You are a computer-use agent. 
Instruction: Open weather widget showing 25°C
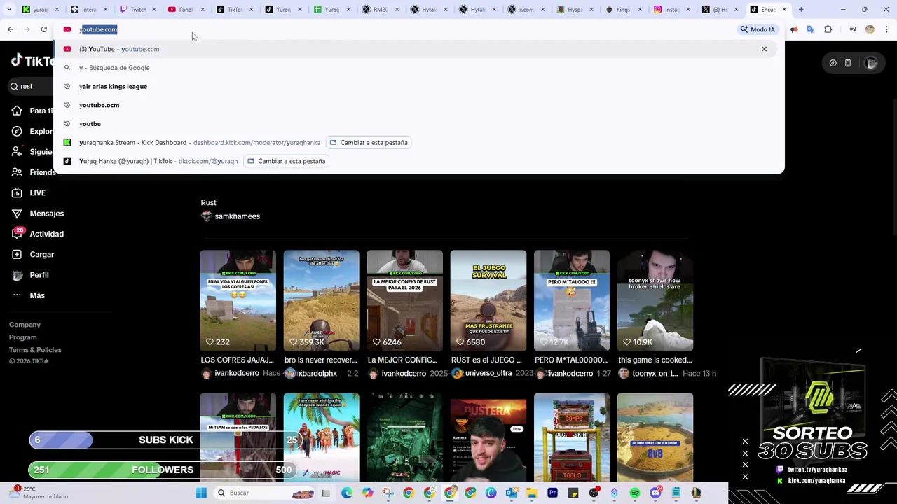[x=39, y=492]
